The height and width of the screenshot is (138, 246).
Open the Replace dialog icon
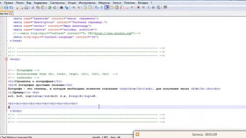point(66,7)
